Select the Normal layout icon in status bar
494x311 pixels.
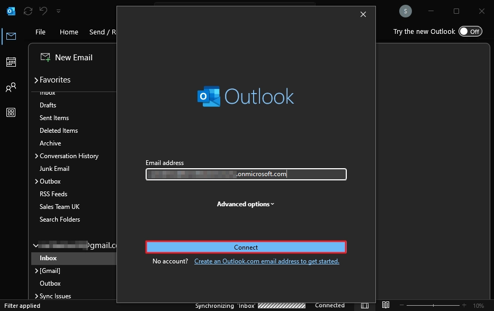[364, 305]
